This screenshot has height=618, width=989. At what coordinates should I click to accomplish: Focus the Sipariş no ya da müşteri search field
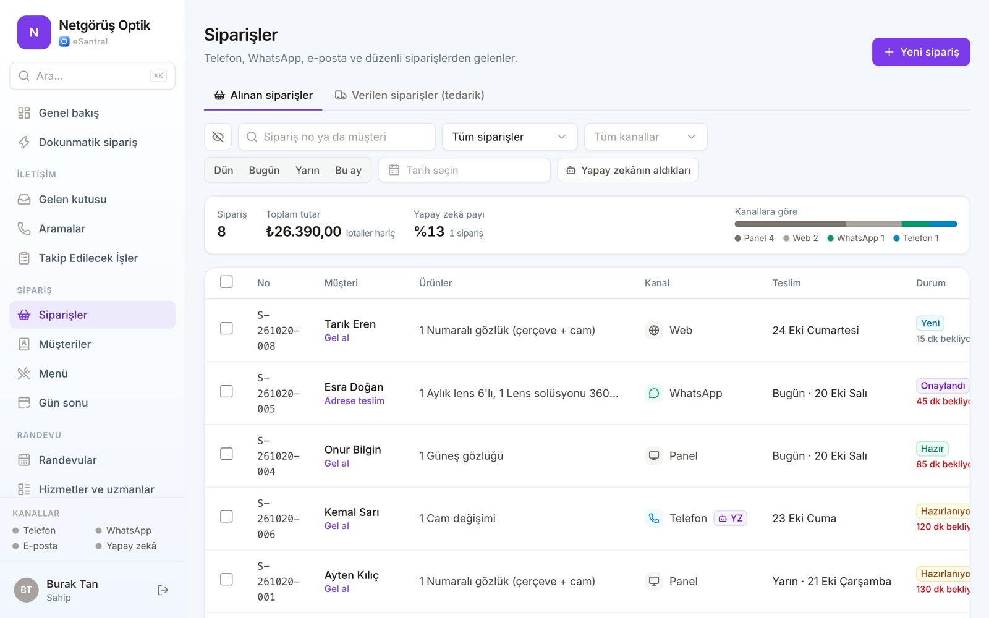[337, 137]
